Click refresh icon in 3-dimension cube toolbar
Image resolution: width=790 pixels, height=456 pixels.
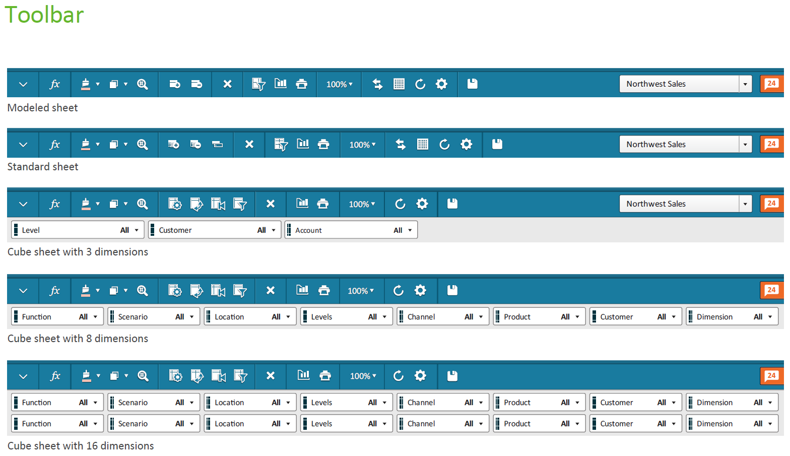pos(400,204)
